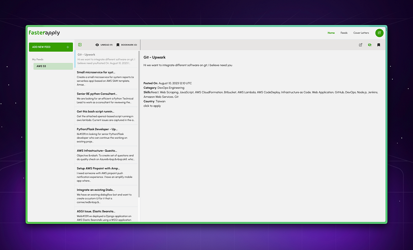Go to the Home tab
413x250 pixels.
pos(331,33)
